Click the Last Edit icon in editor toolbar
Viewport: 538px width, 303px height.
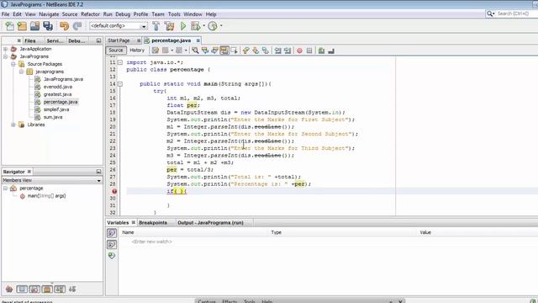click(x=156, y=50)
